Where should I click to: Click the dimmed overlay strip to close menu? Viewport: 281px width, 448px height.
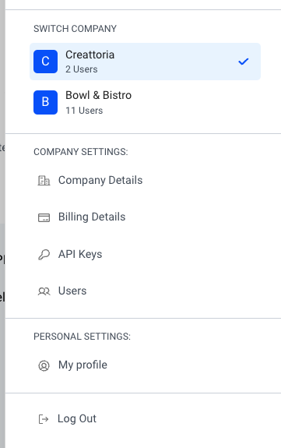click(2, 224)
